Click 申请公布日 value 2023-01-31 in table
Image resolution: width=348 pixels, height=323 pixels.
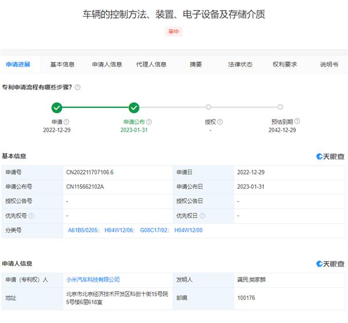pos(251,186)
